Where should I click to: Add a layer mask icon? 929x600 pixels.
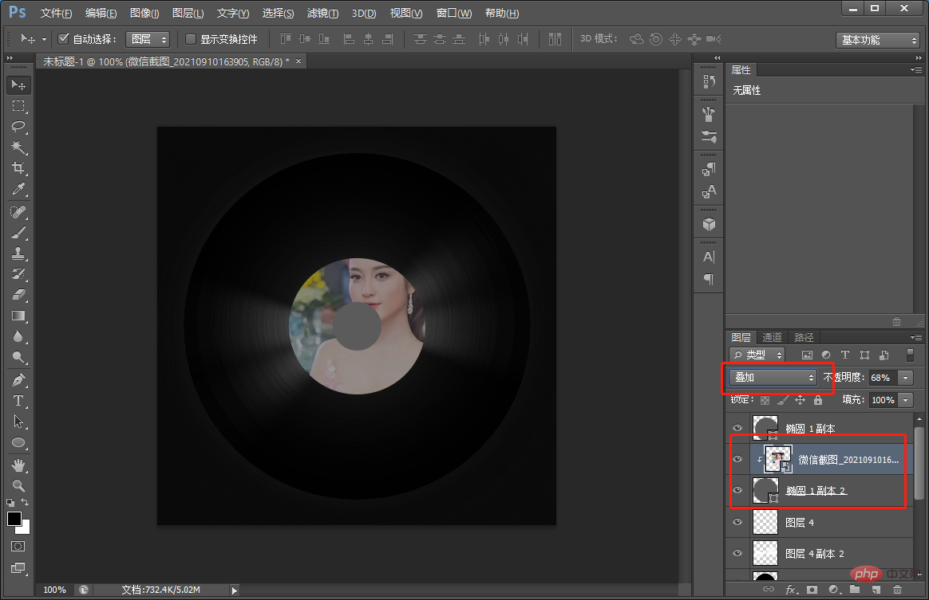(812, 590)
